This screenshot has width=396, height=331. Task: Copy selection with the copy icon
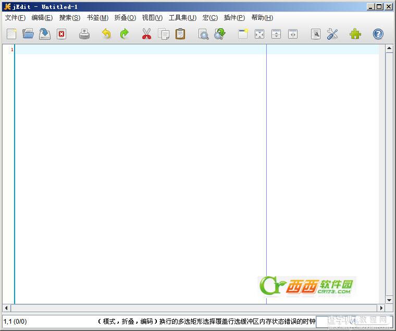coord(164,34)
